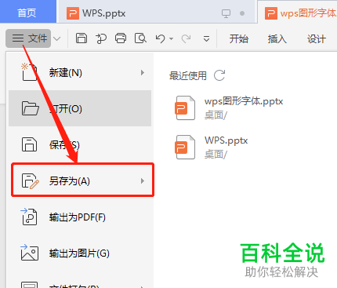Click the floppy disk icon beside 保存(S)
This screenshot has height=288, width=337.
(29, 144)
